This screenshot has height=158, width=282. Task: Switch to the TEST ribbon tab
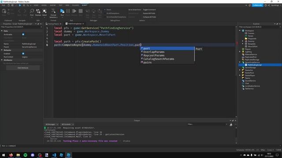(x=61, y=5)
